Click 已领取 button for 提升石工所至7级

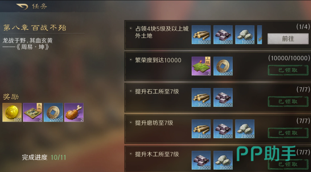coord(288,102)
